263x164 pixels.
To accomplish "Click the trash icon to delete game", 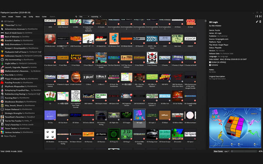I will [x=260, y=22].
